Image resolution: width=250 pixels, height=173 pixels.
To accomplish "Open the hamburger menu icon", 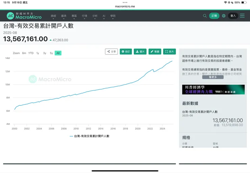I will tap(242, 15).
